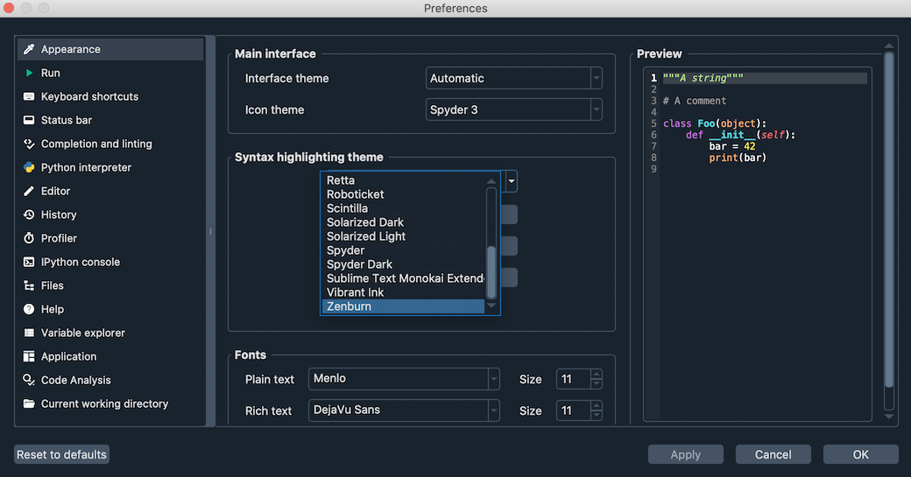Select Zenburn in the theme list
Screen dimensions: 911x477
point(349,306)
